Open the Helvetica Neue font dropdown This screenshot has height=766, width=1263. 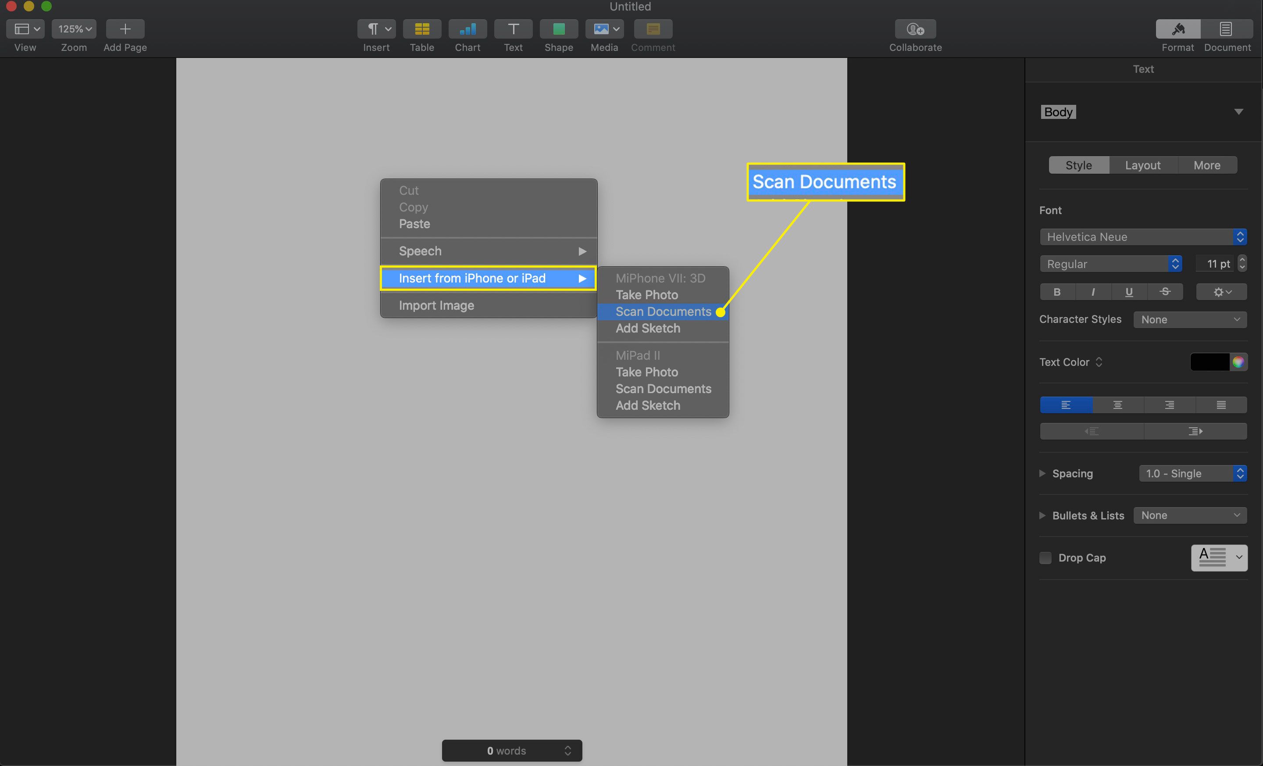tap(1143, 236)
